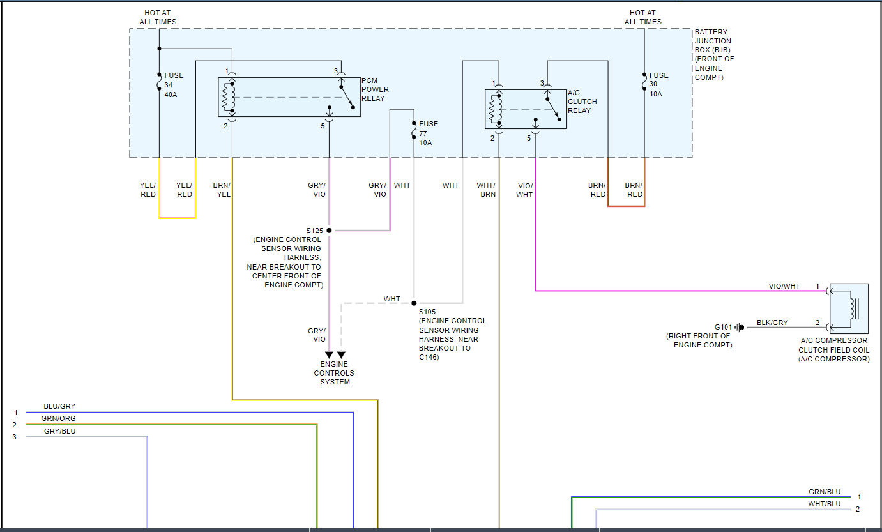Select the Fuse 30 10A symbol
Viewport: 882px width, 532px height.
[644, 83]
